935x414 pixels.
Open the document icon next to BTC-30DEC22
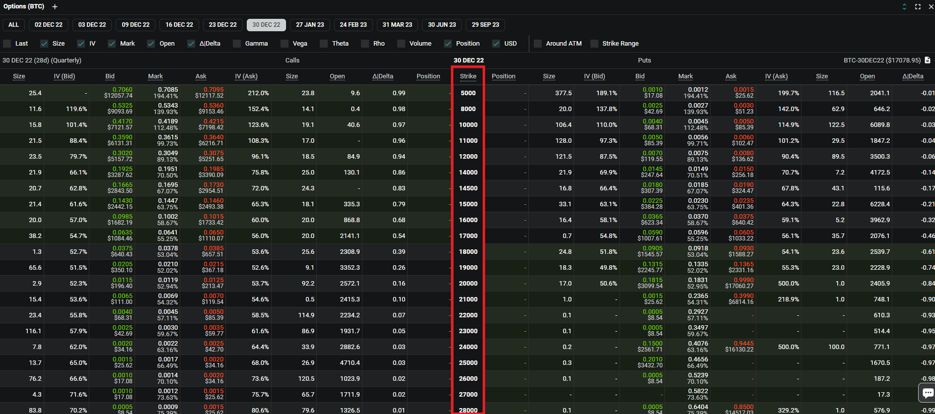click(x=927, y=60)
